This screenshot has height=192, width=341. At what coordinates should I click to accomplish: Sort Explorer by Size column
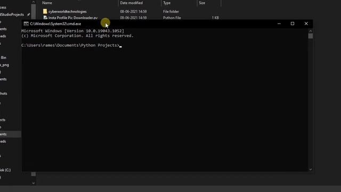[202, 3]
